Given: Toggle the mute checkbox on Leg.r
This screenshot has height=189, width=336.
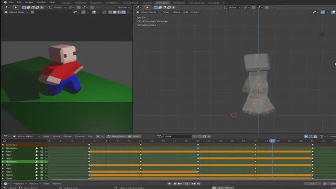Looking at the screenshot, I should (42, 159).
